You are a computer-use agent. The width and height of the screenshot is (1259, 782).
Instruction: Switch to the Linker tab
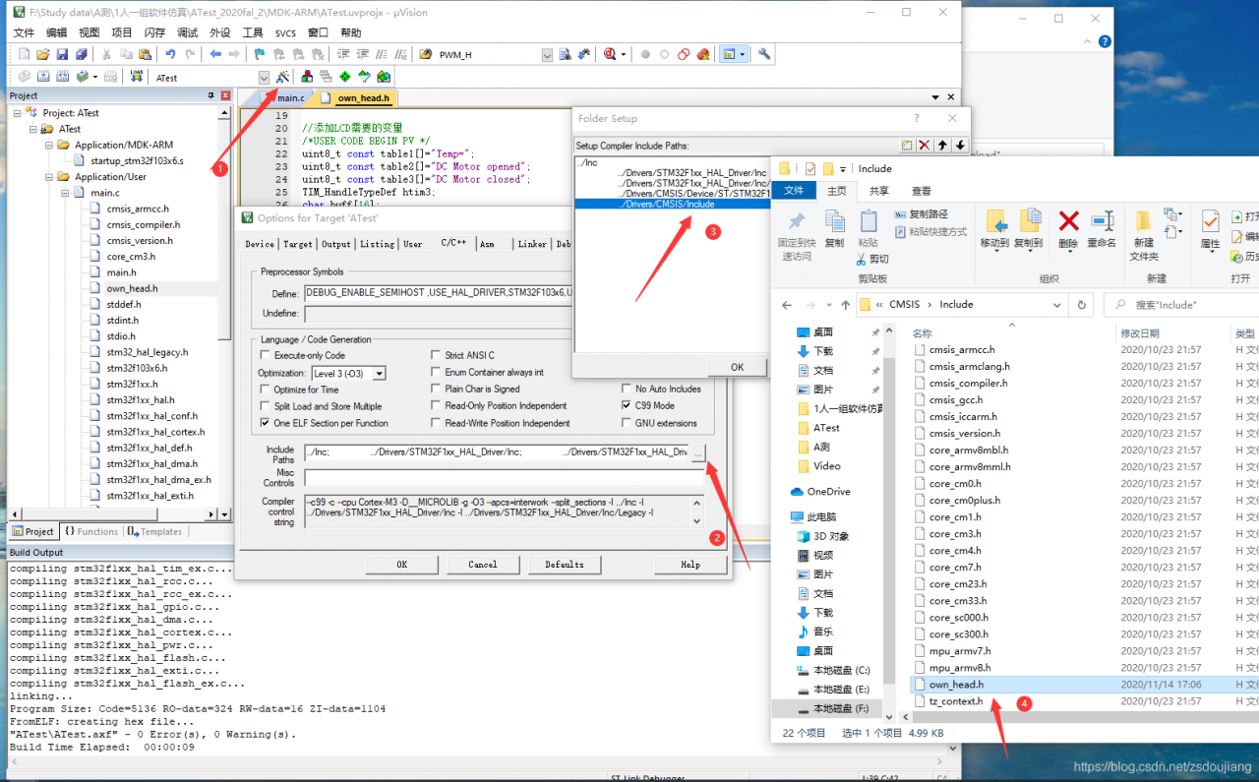pyautogui.click(x=532, y=244)
